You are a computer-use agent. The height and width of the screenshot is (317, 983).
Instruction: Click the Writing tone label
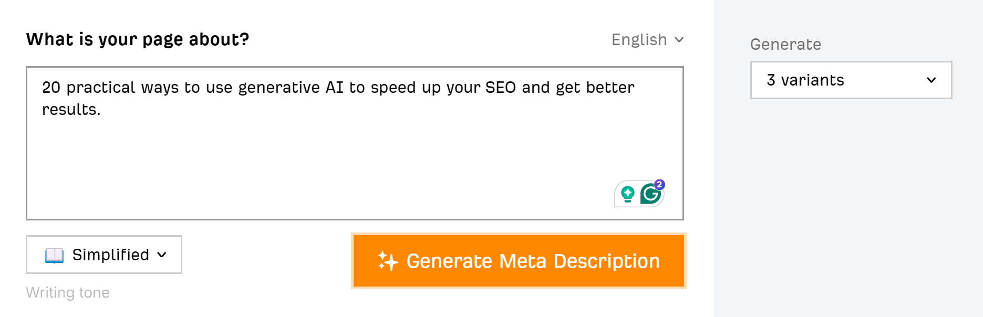coord(68,292)
